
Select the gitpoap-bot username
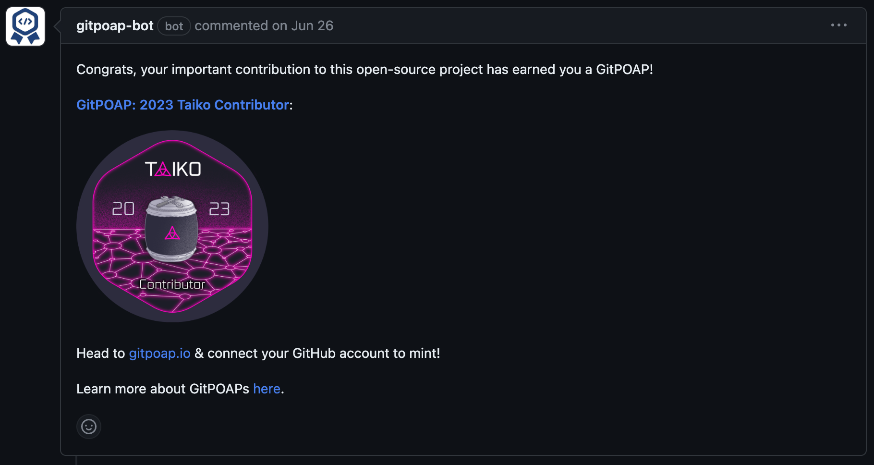tap(114, 26)
